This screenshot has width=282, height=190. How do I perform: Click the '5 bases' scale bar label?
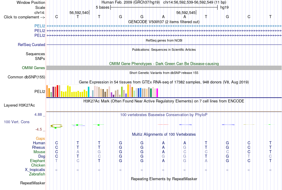coord(102,7)
